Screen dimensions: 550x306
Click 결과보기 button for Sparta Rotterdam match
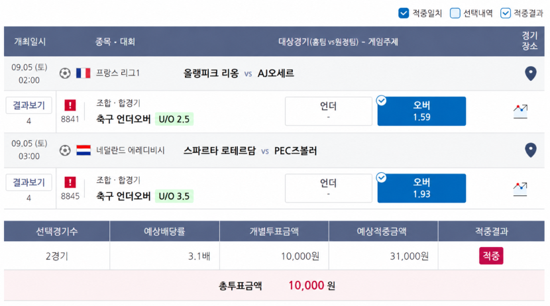[28, 182]
